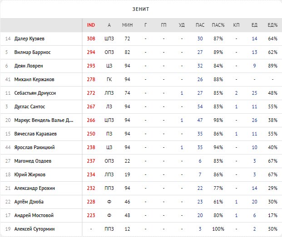
Task: Click IND value 250 for Караваев
Action: click(x=91, y=134)
